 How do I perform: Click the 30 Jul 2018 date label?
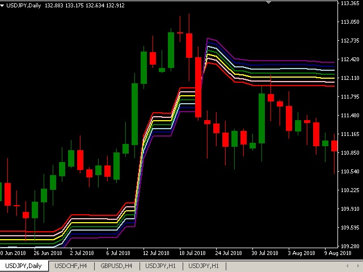click(x=265, y=253)
